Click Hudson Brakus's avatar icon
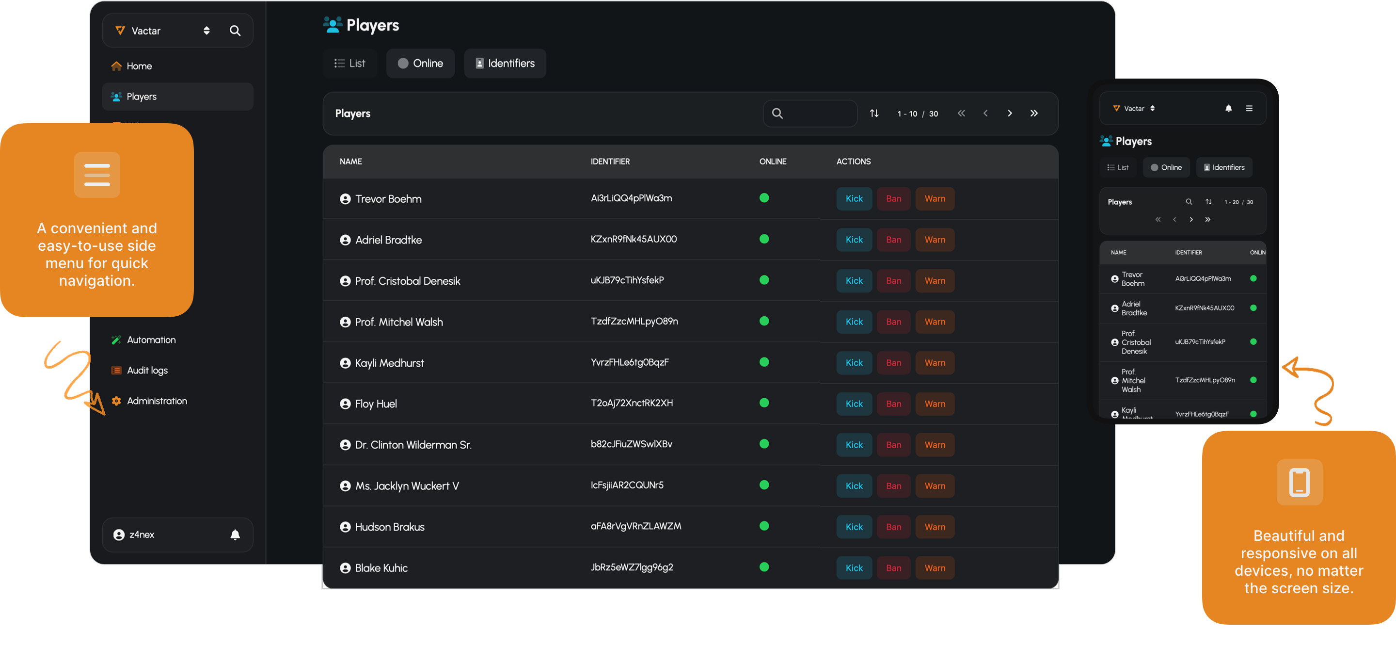Screen dimensions: 1396x648 click(345, 527)
